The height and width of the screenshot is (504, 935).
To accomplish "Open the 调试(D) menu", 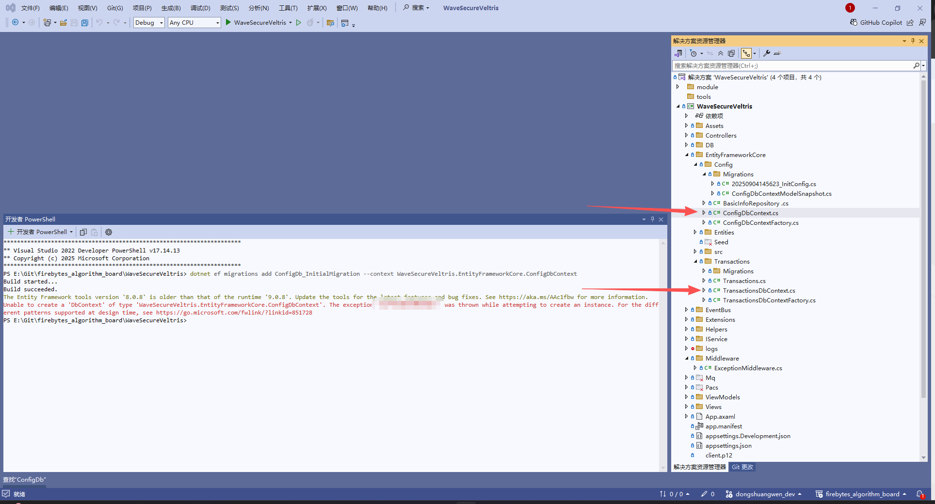I will click(x=200, y=8).
